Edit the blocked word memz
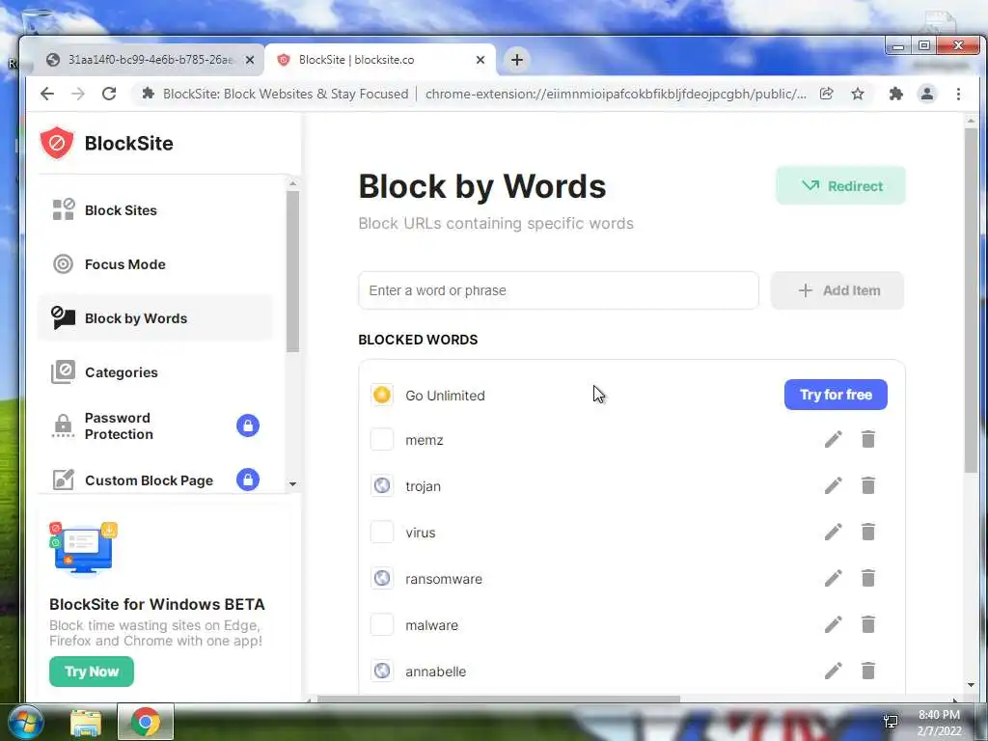 point(833,439)
